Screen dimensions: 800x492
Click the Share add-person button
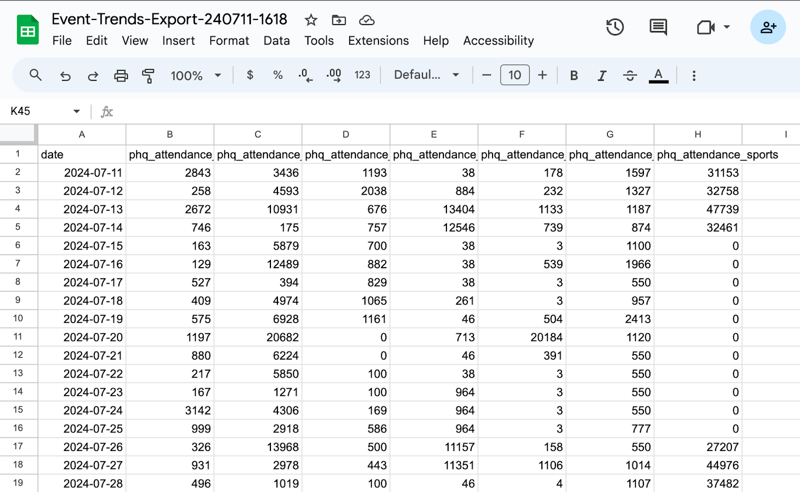768,27
